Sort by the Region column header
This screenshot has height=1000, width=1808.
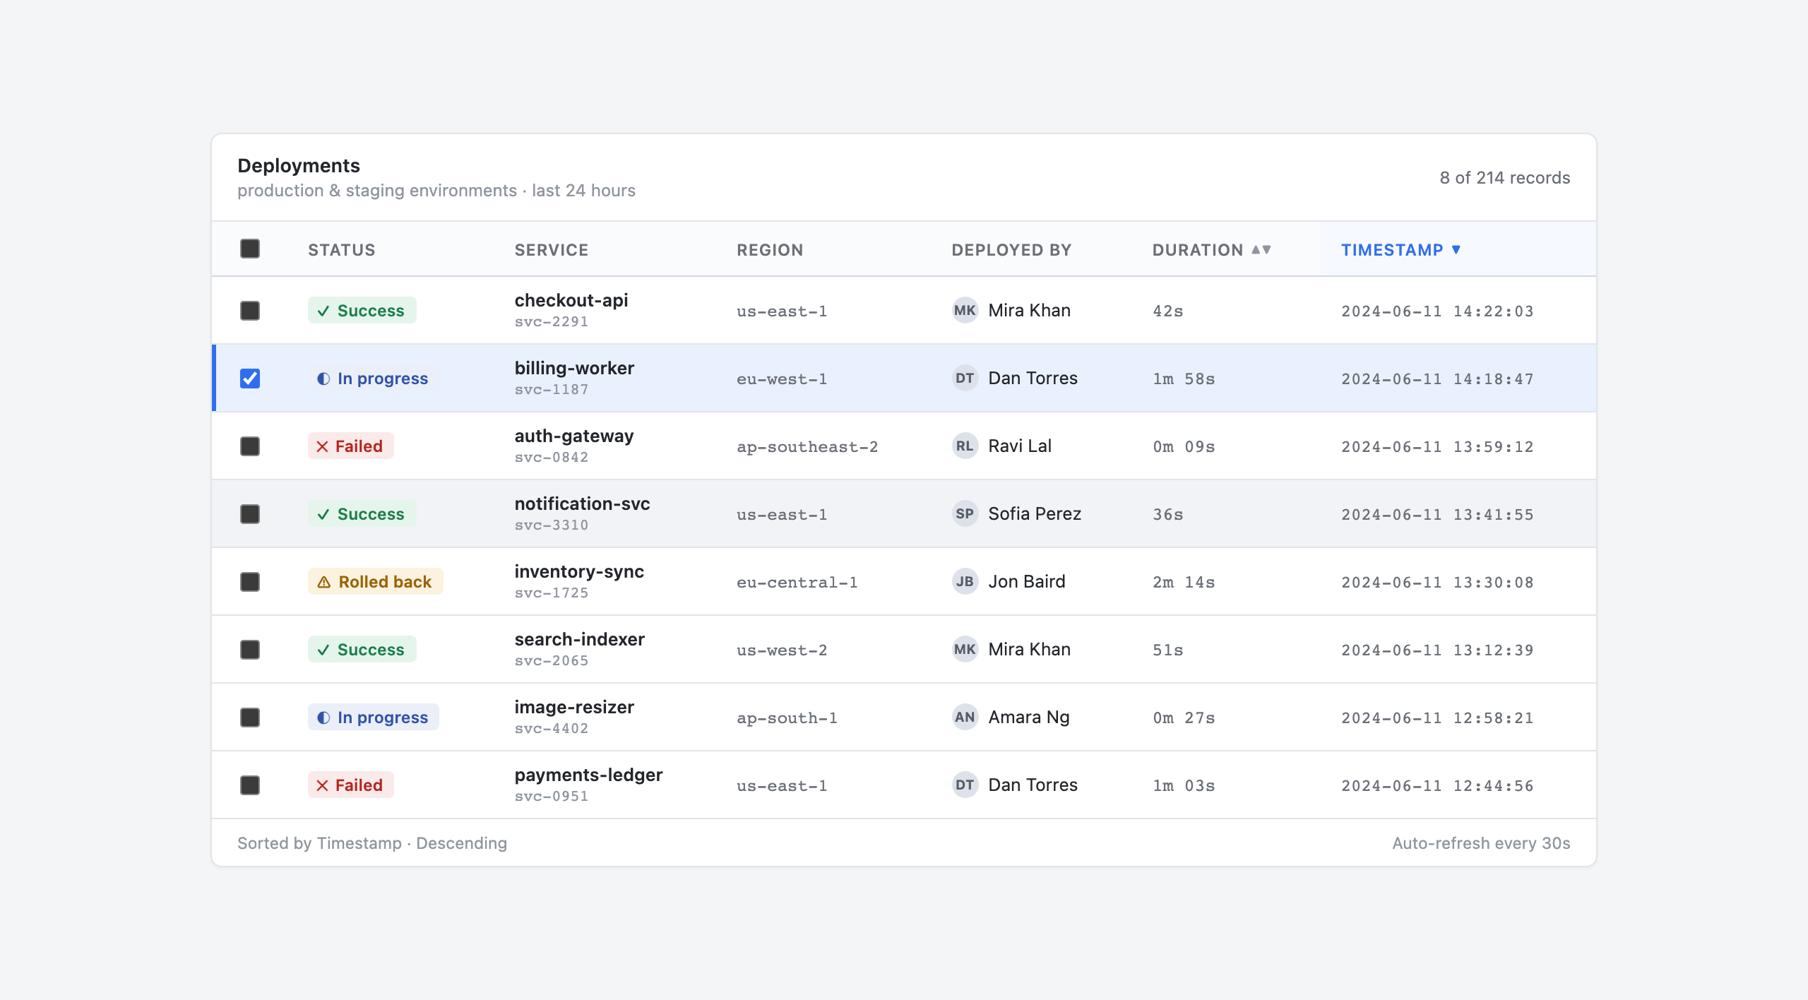(770, 249)
